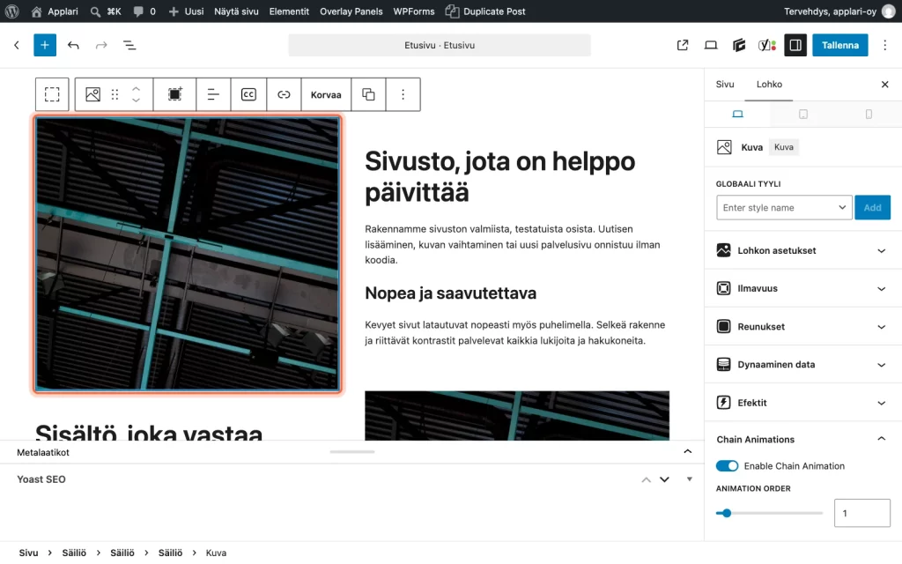The height and width of the screenshot is (564, 902).
Task: Click the Kuva breadcrumb item
Action: 216,553
